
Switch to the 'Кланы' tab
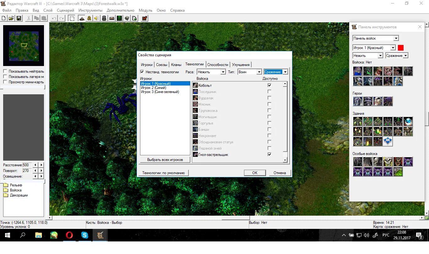coord(176,65)
